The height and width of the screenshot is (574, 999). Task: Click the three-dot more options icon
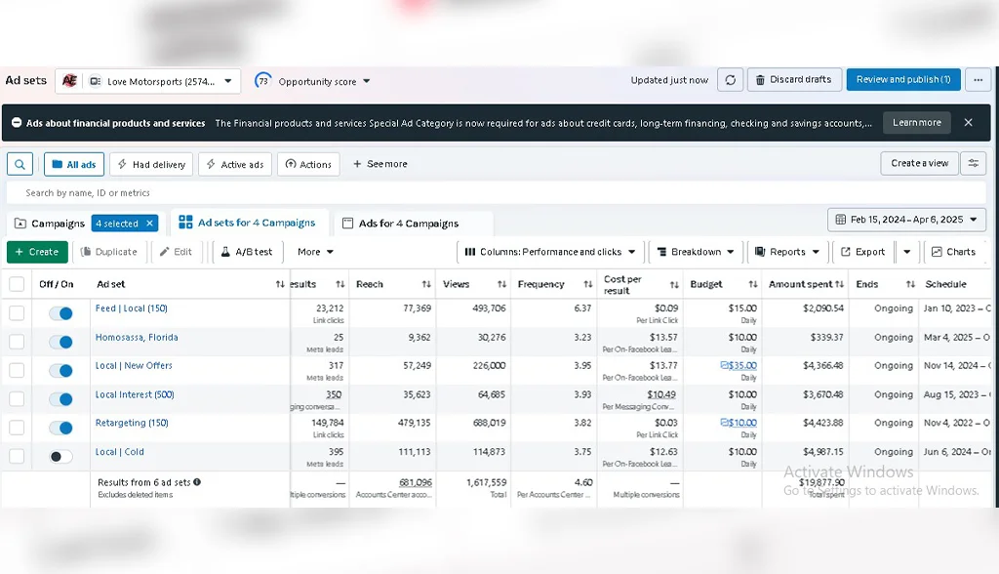point(979,80)
